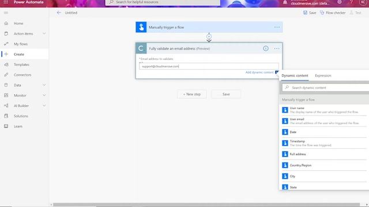Click the Manually trigger a flow icon
The width and height of the screenshot is (369, 207).
(x=141, y=27)
